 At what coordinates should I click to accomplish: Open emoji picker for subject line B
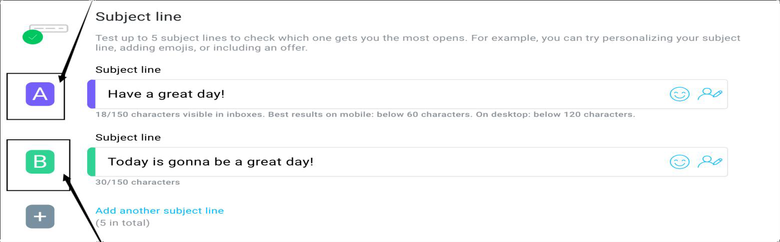679,162
